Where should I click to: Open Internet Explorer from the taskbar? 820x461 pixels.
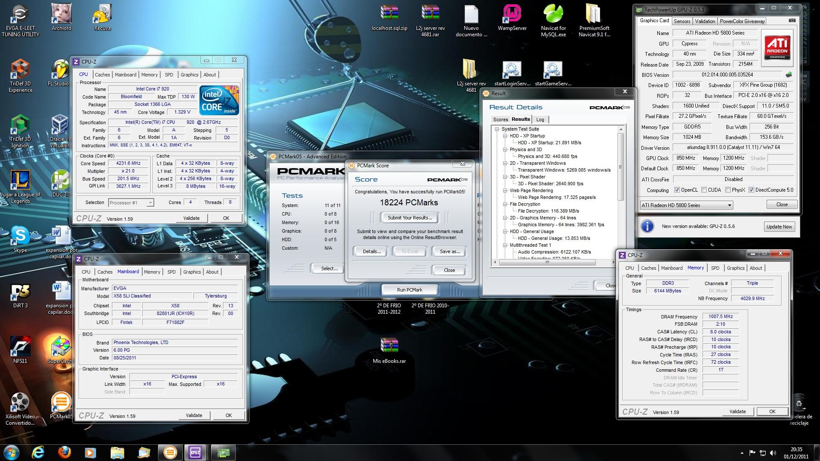38,452
